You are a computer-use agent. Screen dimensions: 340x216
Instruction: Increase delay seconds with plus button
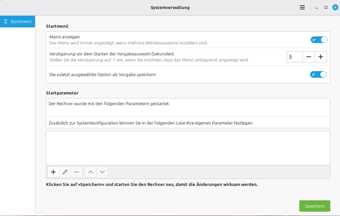(x=321, y=57)
